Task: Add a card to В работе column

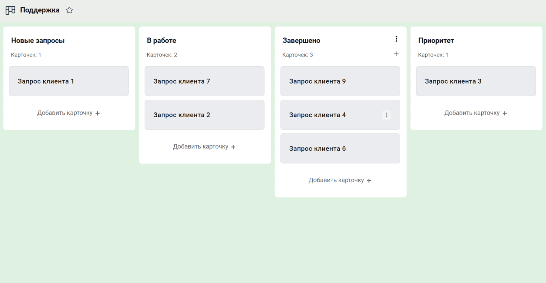Action: [205, 147]
